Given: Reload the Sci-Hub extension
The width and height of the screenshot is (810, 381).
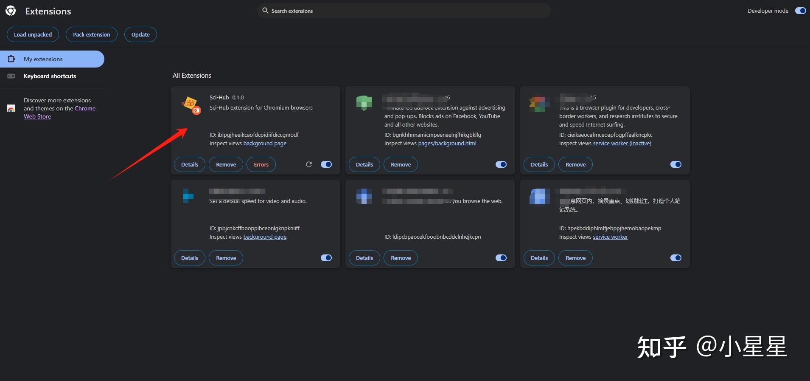Looking at the screenshot, I should pos(309,164).
